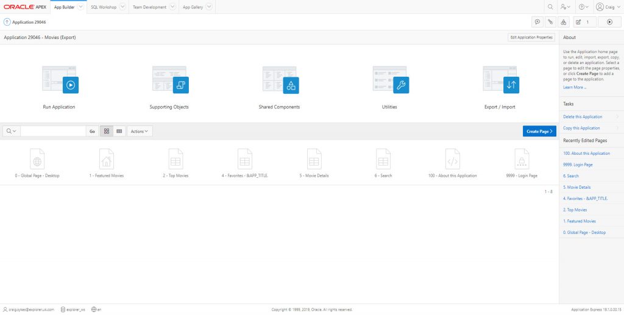Screen dimensions: 624x315
Task: Click the page search input field
Action: (53, 131)
